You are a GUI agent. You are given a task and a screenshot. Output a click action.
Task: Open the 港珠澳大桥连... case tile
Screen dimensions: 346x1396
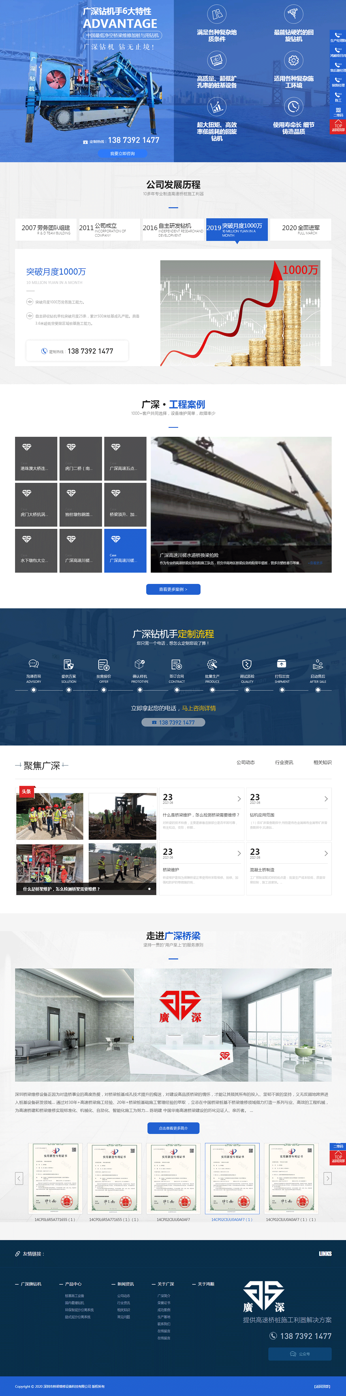point(36,459)
